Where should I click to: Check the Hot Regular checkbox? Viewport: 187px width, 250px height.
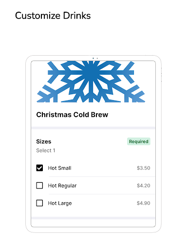tap(39, 186)
